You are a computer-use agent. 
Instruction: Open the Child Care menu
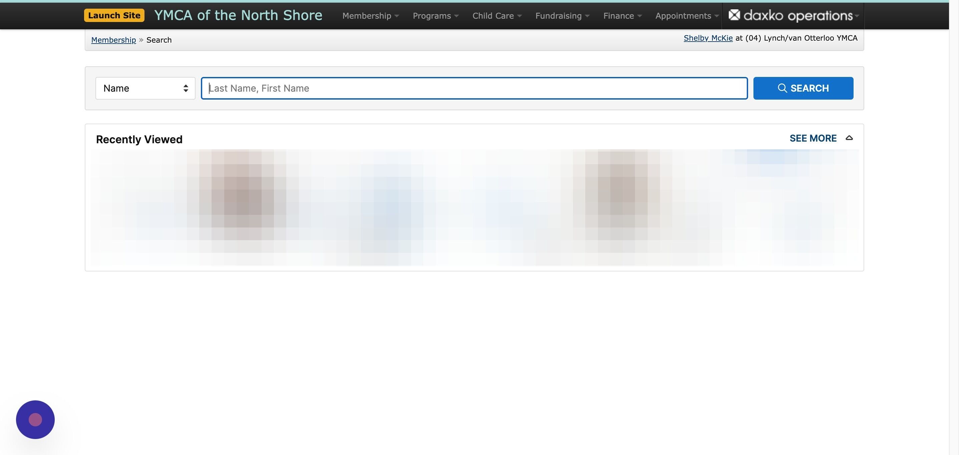pos(497,16)
